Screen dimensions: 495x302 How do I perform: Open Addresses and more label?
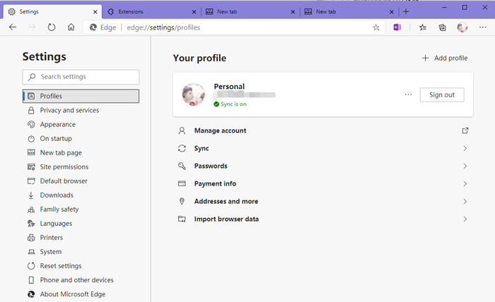point(226,201)
